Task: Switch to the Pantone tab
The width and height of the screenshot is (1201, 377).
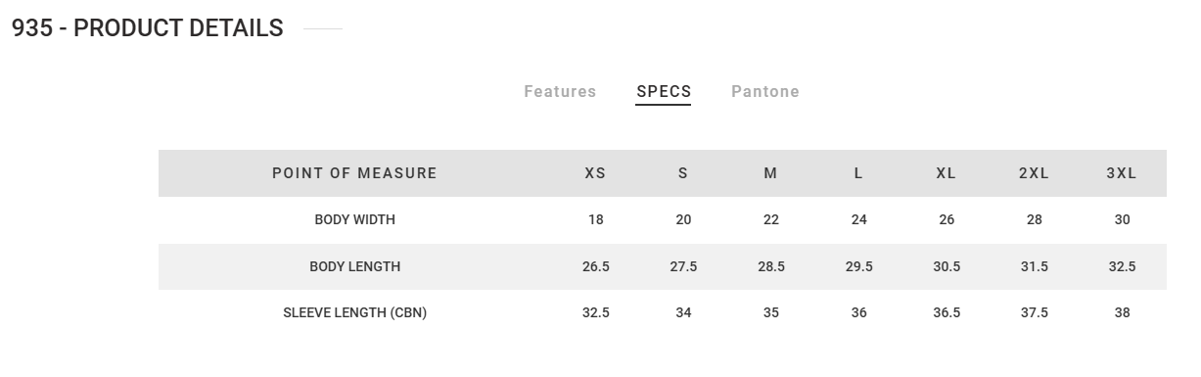Action: coord(765,92)
